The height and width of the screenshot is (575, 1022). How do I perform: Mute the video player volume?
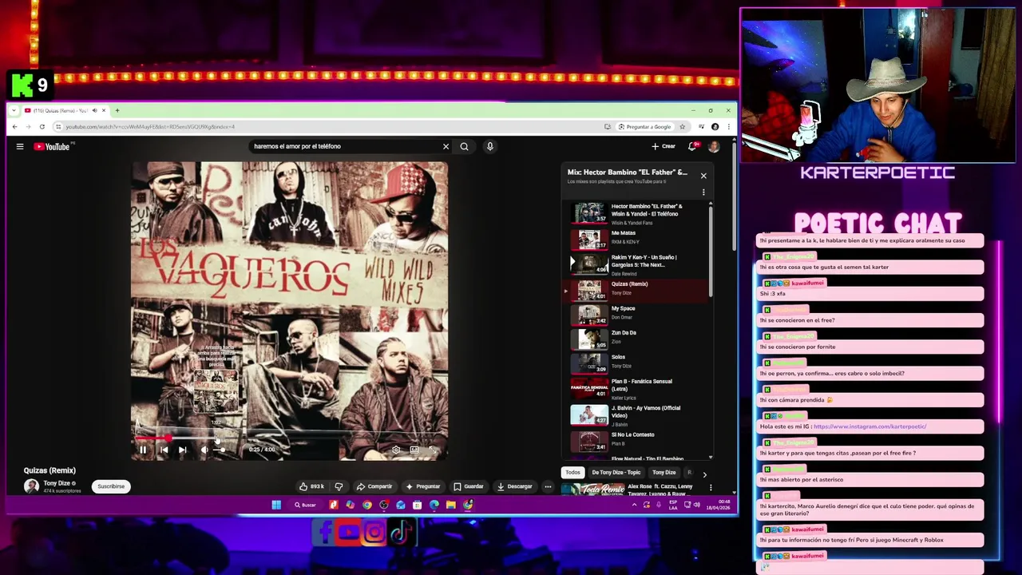(x=204, y=450)
